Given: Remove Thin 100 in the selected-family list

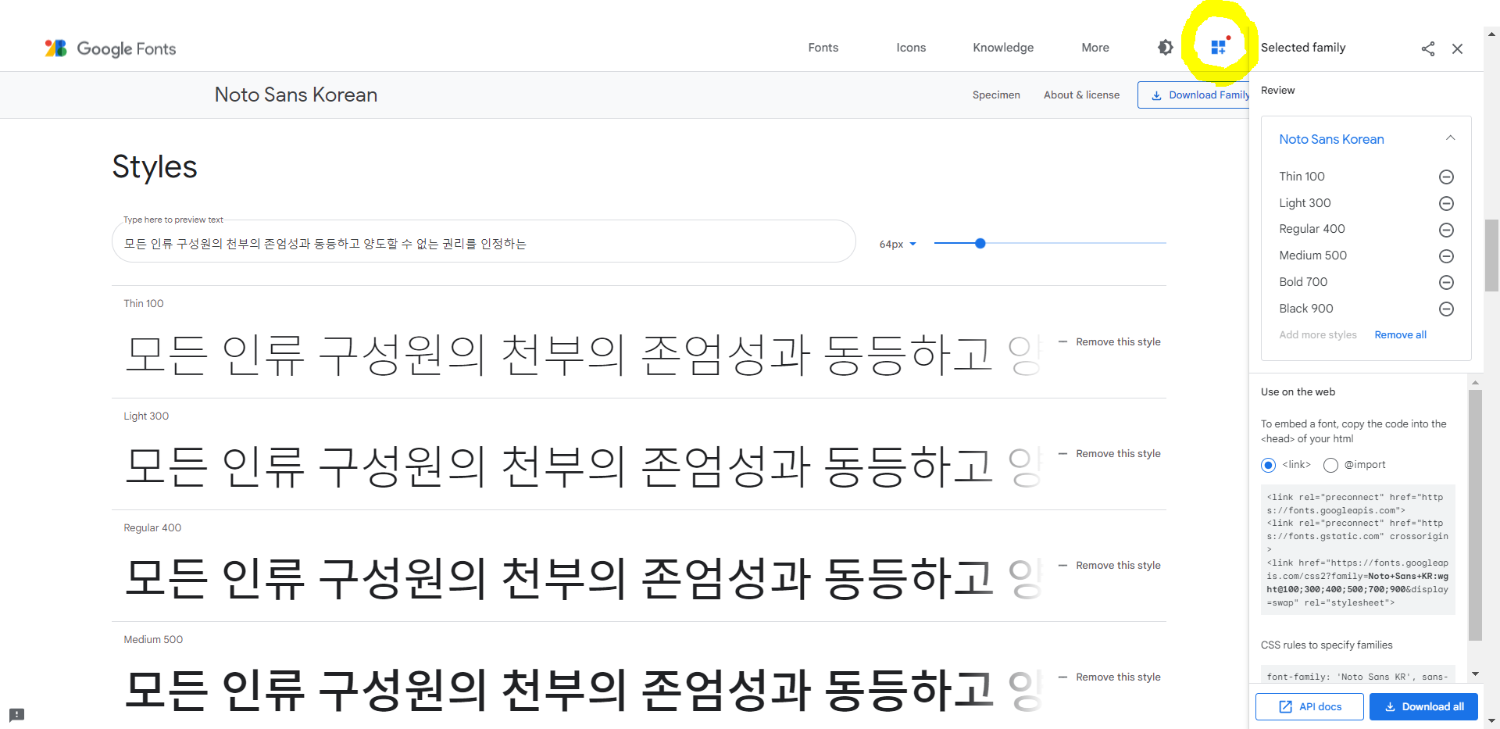Looking at the screenshot, I should [x=1446, y=177].
